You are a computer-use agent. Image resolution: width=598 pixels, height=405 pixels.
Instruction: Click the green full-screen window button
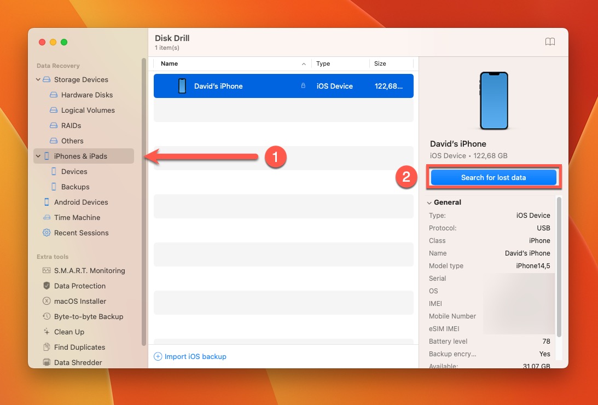[x=64, y=42]
